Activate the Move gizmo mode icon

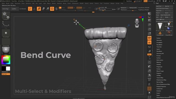39,9
